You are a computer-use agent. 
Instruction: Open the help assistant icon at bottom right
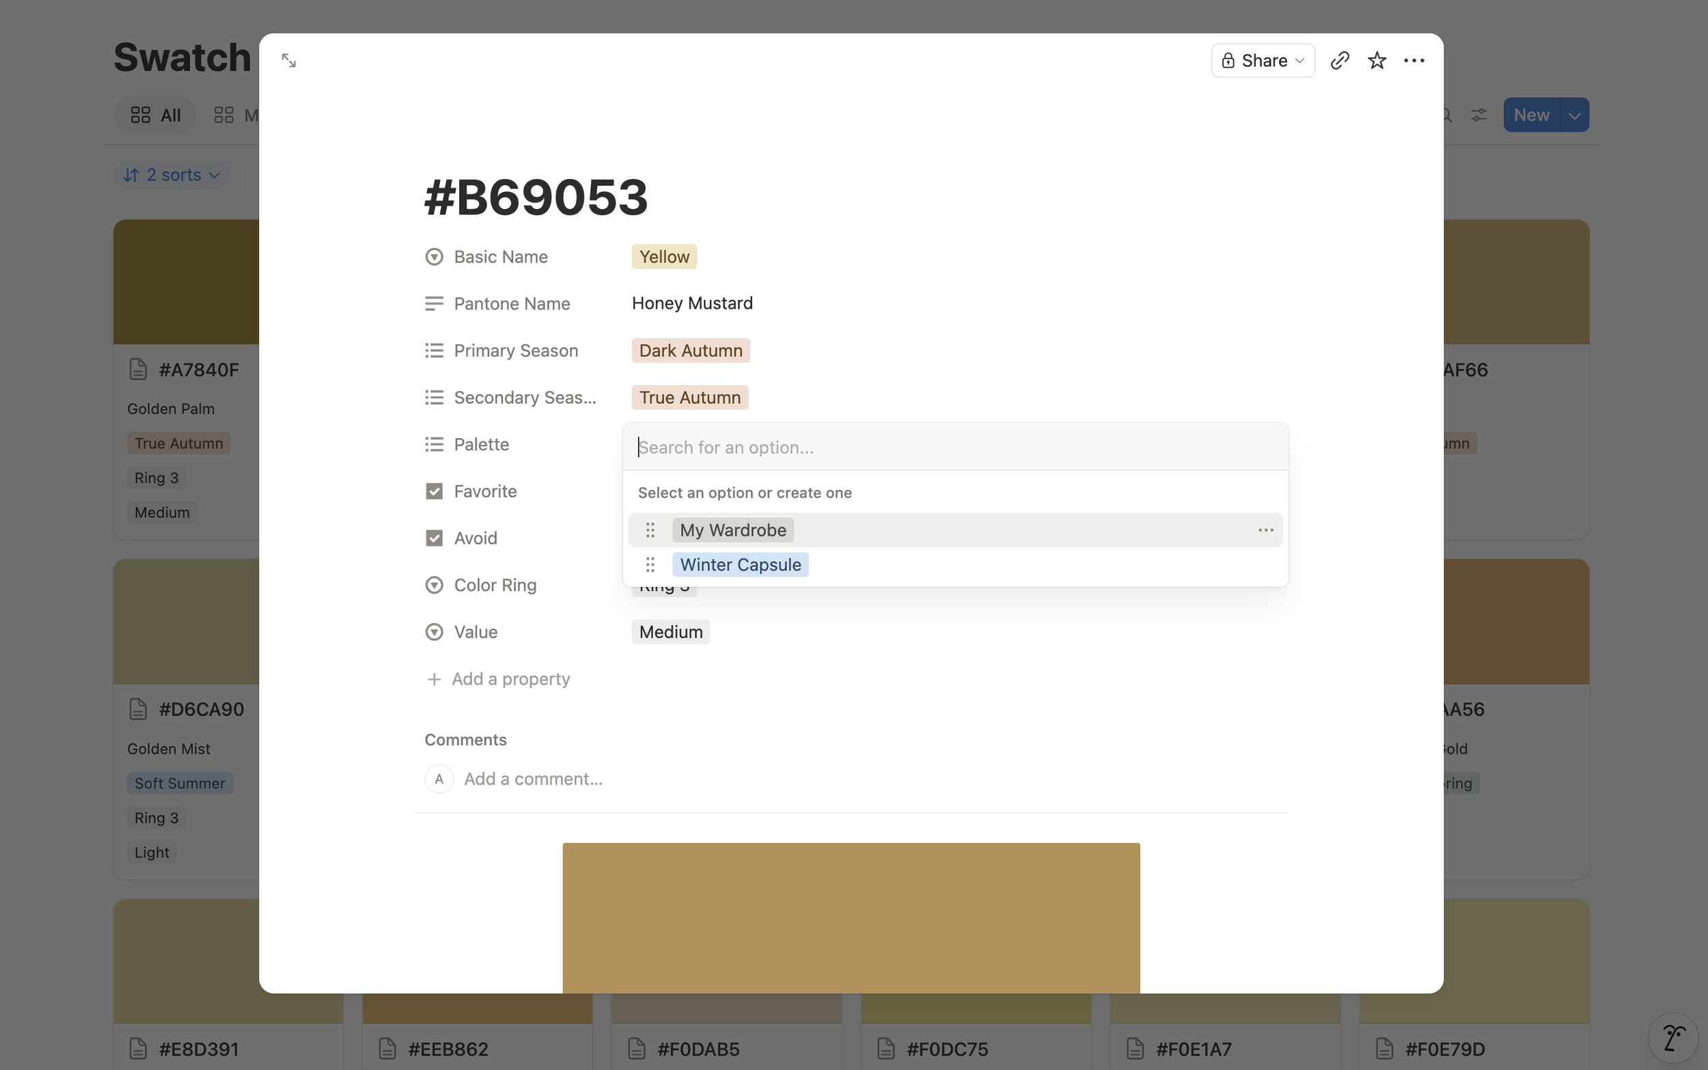click(1673, 1038)
